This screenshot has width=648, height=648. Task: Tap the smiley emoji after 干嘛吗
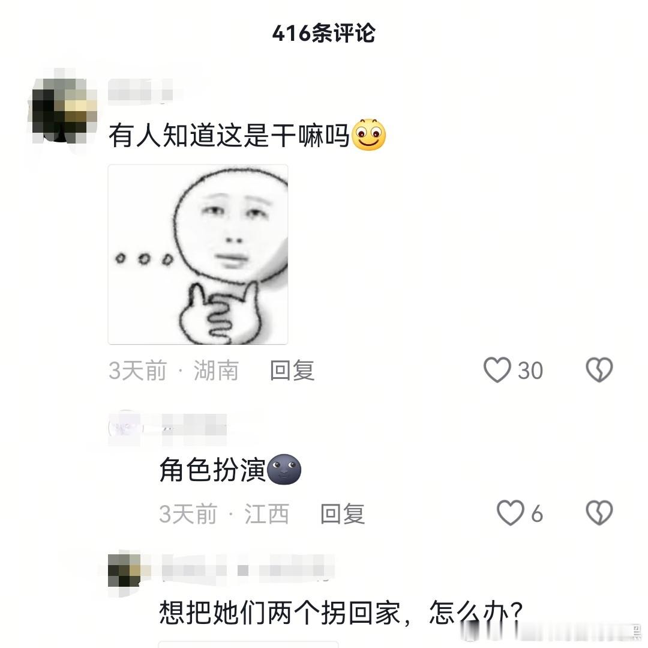tap(368, 135)
